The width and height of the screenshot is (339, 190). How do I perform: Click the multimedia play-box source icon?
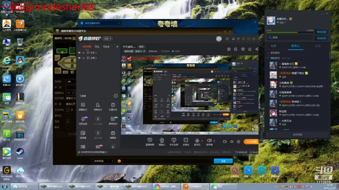point(186,141)
